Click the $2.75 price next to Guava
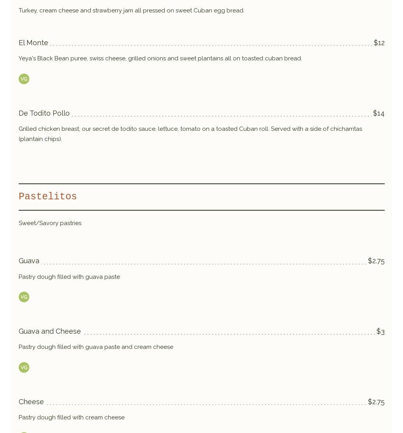 point(376,261)
